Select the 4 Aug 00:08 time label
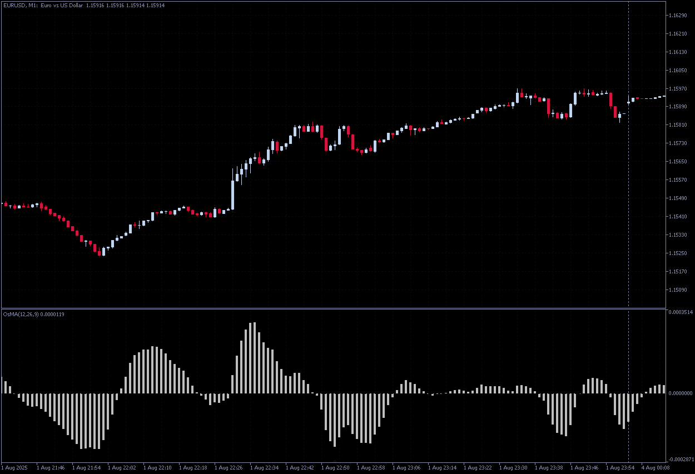This screenshot has width=695, height=474. click(655, 468)
